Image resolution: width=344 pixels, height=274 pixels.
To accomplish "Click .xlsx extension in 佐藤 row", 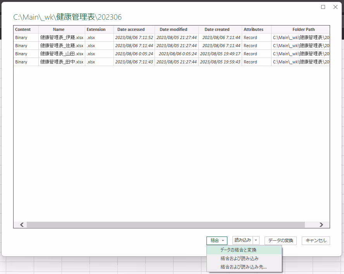I will click(99, 46).
